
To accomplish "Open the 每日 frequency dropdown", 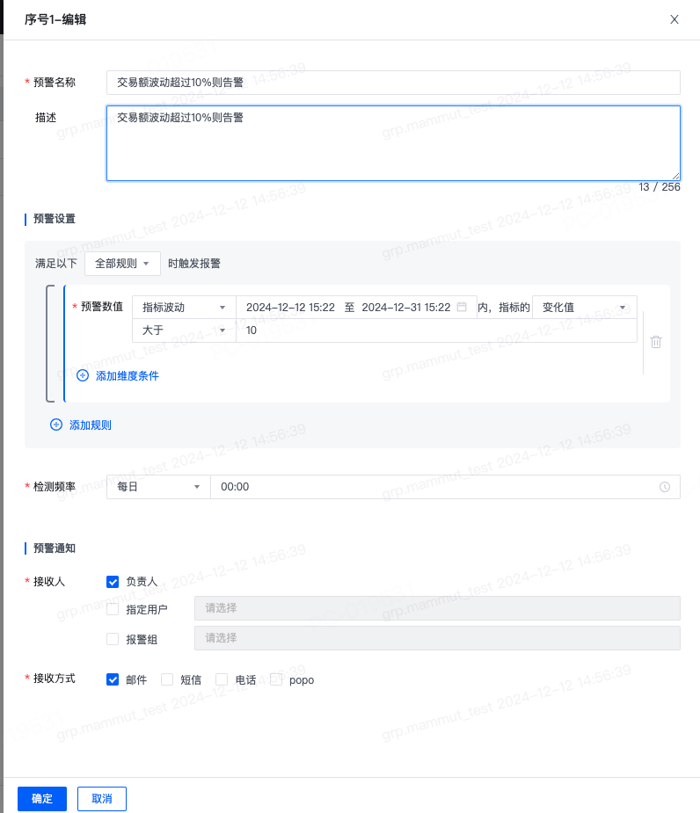I will click(158, 487).
